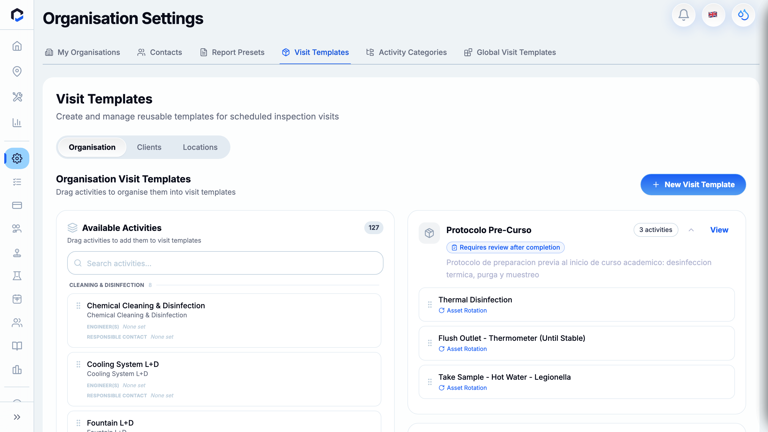This screenshot has height=432, width=768.
Task: Open the tools wrench sidebar icon
Action: point(17,97)
